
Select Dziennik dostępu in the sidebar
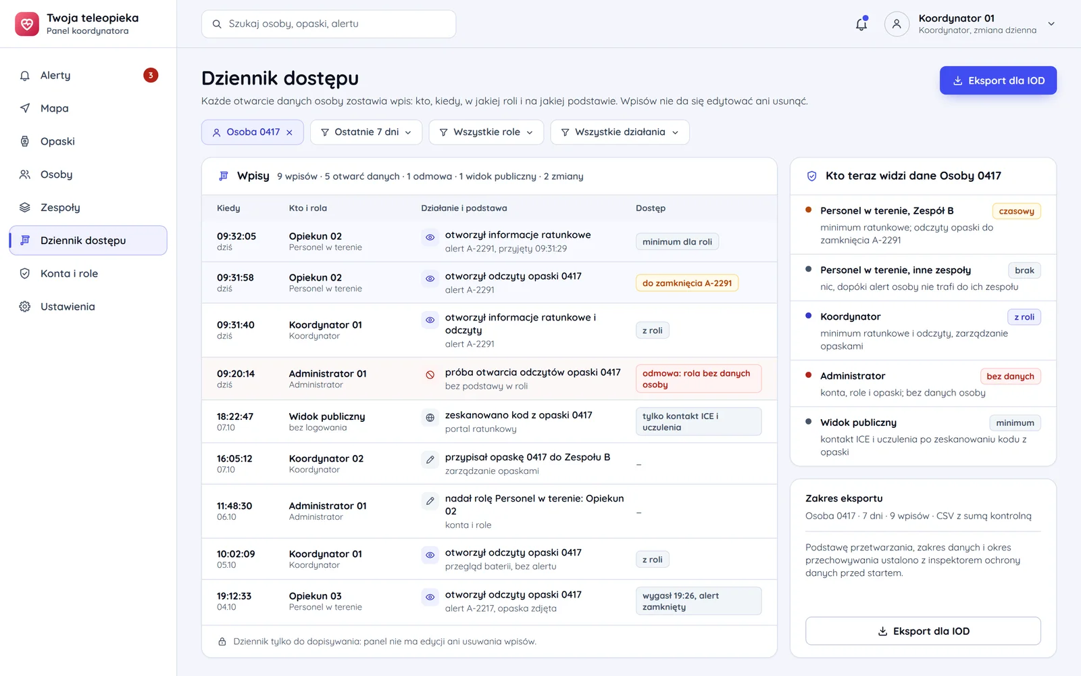coord(88,241)
